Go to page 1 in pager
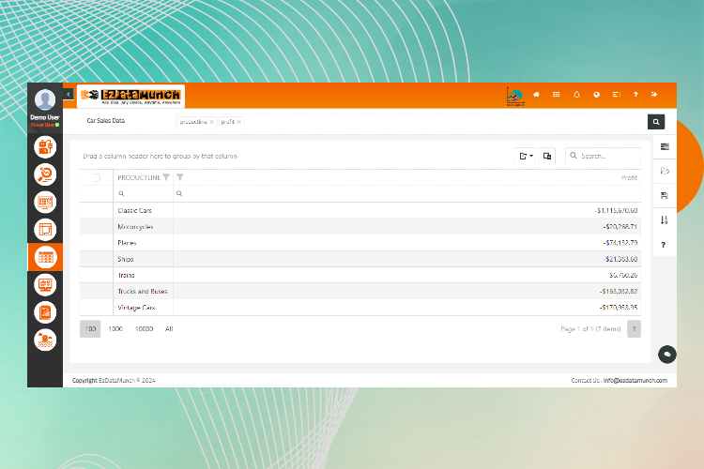The width and height of the screenshot is (704, 469). 634,328
